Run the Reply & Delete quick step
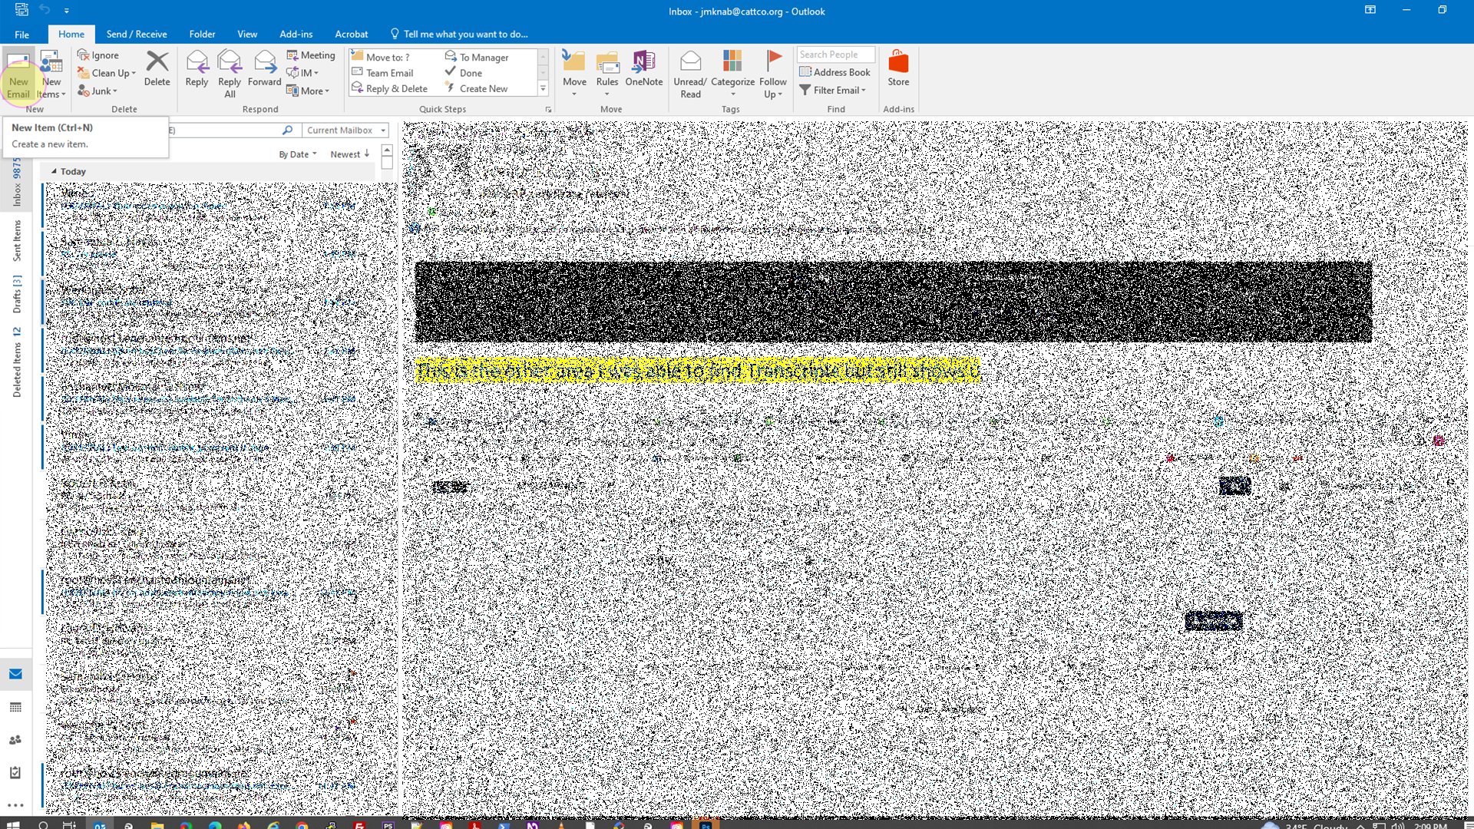 coord(390,88)
